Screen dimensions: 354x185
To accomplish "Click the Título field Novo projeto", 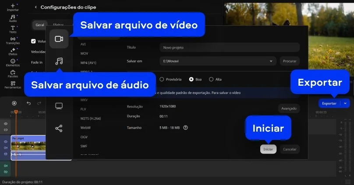I will (x=230, y=48).
